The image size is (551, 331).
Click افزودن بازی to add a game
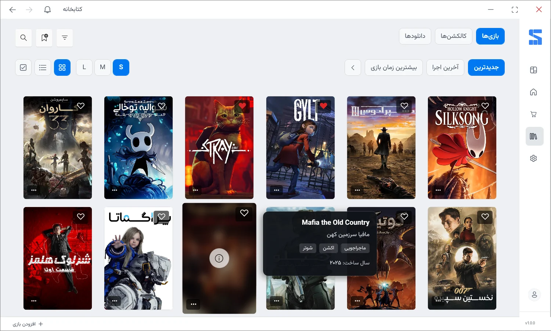point(28,324)
